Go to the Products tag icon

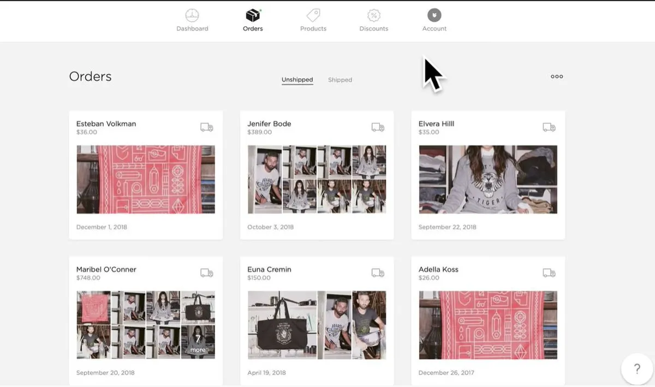point(313,15)
